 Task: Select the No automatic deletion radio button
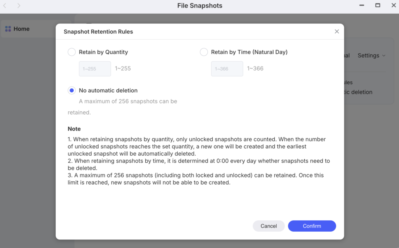(72, 90)
